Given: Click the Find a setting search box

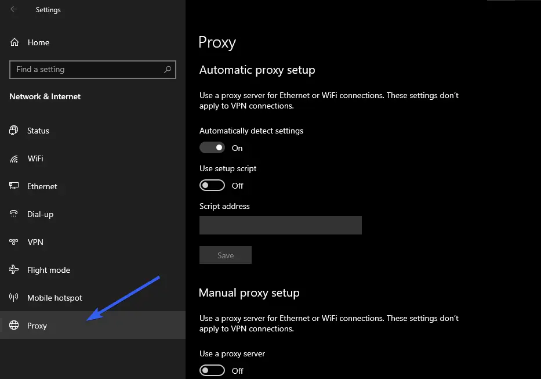Looking at the screenshot, I should click(87, 69).
